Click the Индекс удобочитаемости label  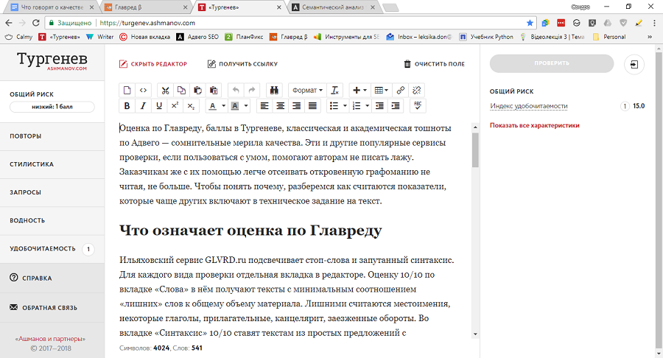tap(528, 106)
